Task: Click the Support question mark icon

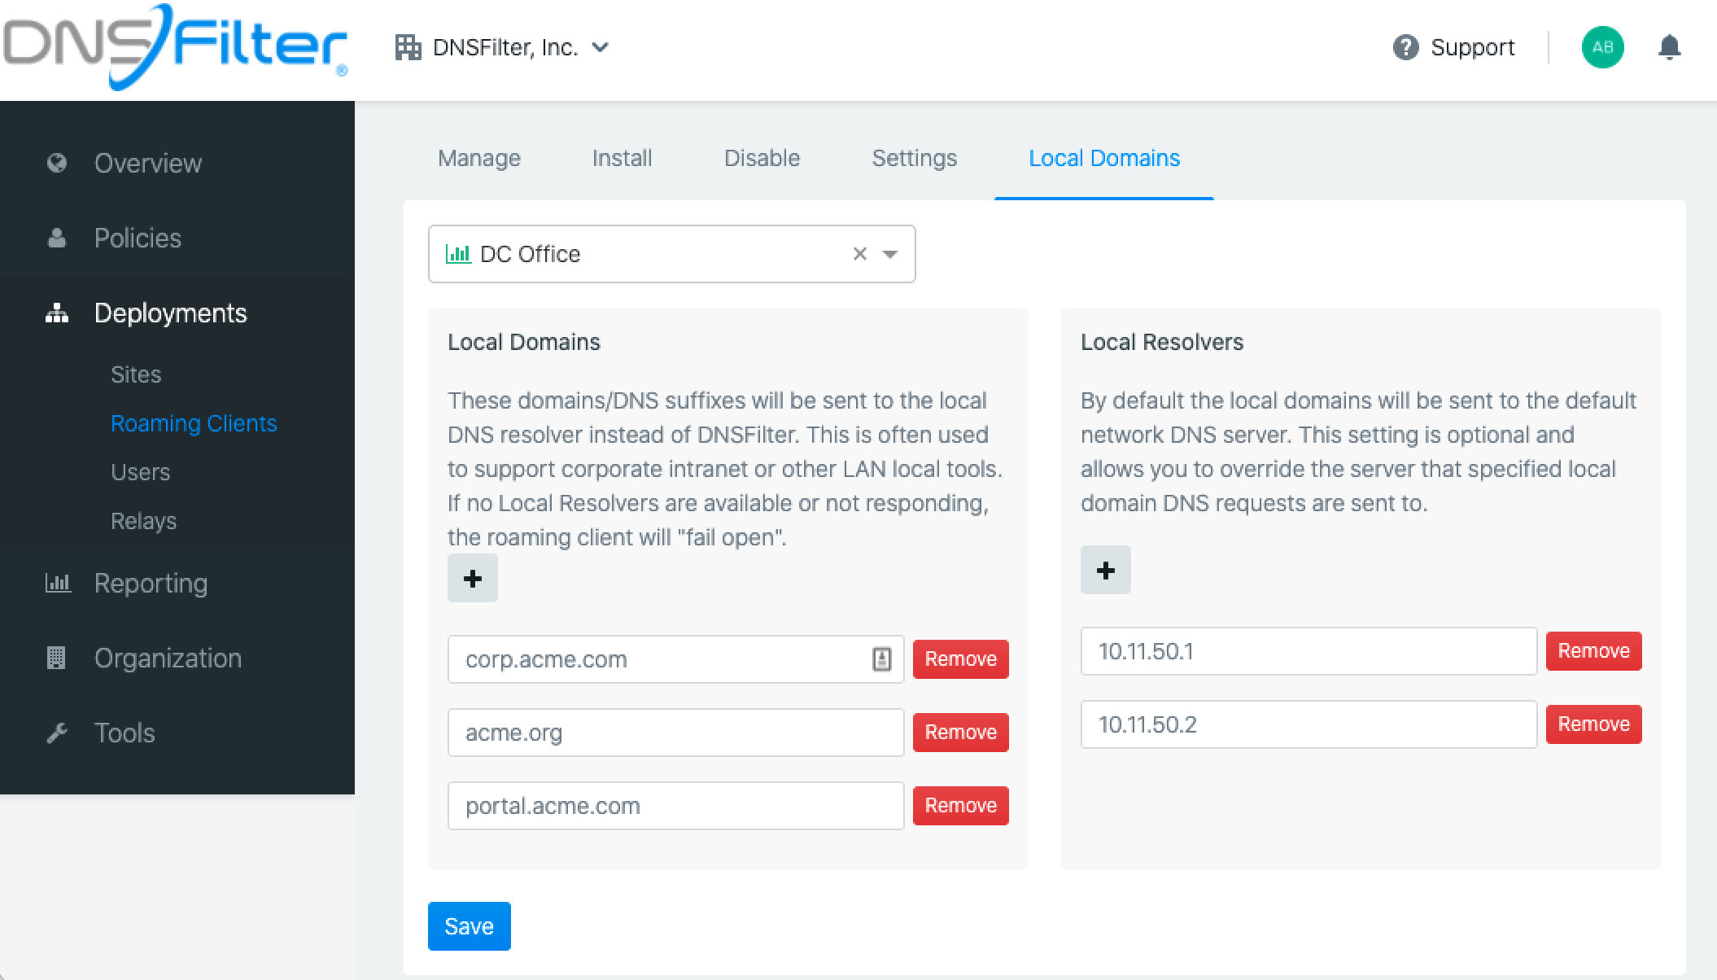Action: [1405, 47]
